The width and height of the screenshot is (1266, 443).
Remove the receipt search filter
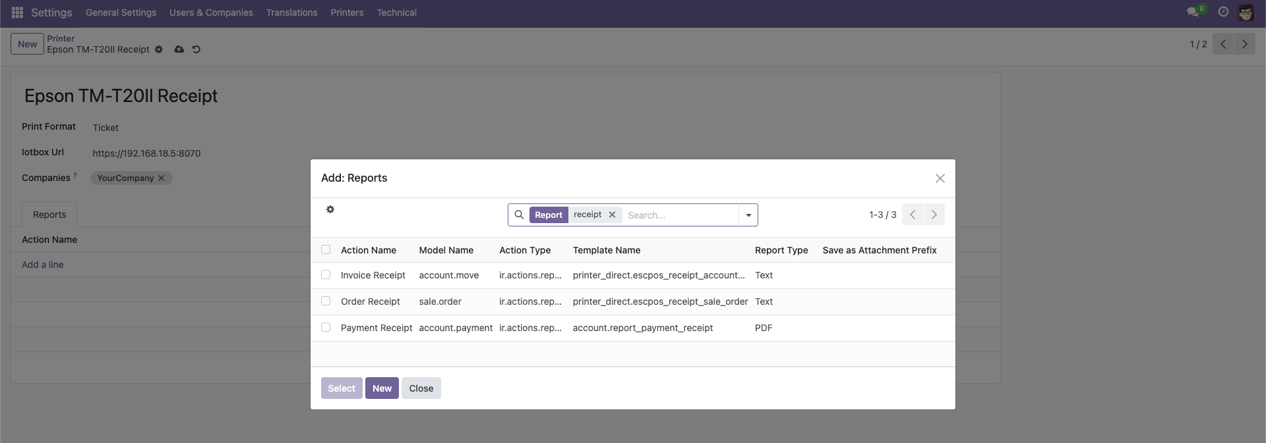coord(612,215)
